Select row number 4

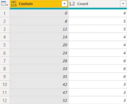(5, 37)
